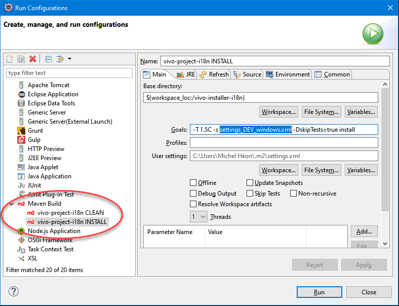
Task: Click the large green Run arrow icon
Action: click(373, 33)
